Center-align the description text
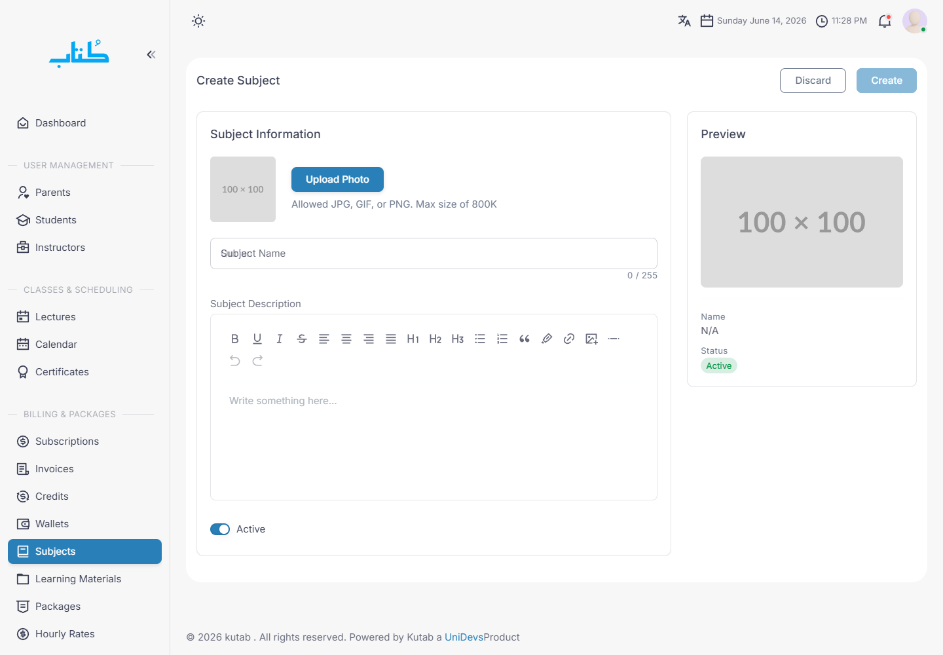 tap(346, 339)
